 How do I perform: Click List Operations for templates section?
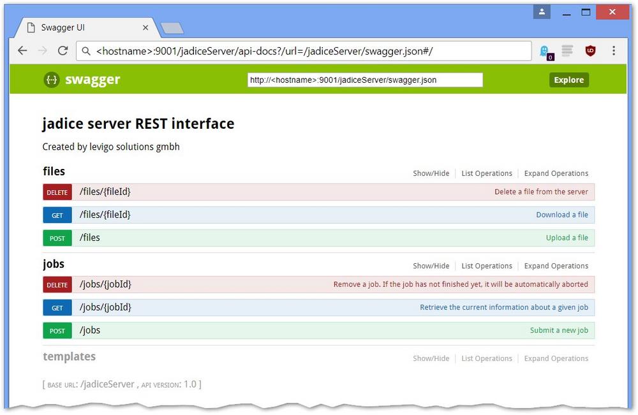click(487, 358)
